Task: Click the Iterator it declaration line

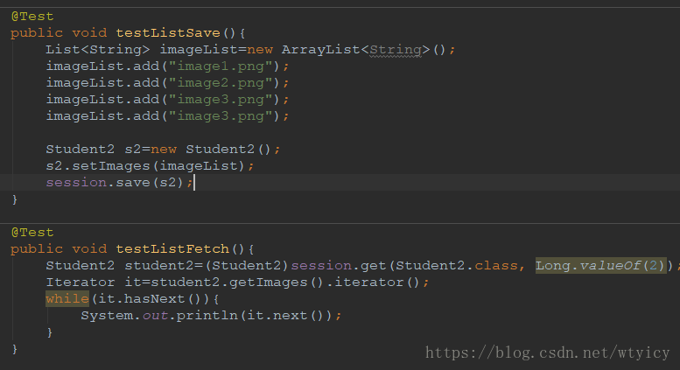Action: pyautogui.click(x=237, y=283)
